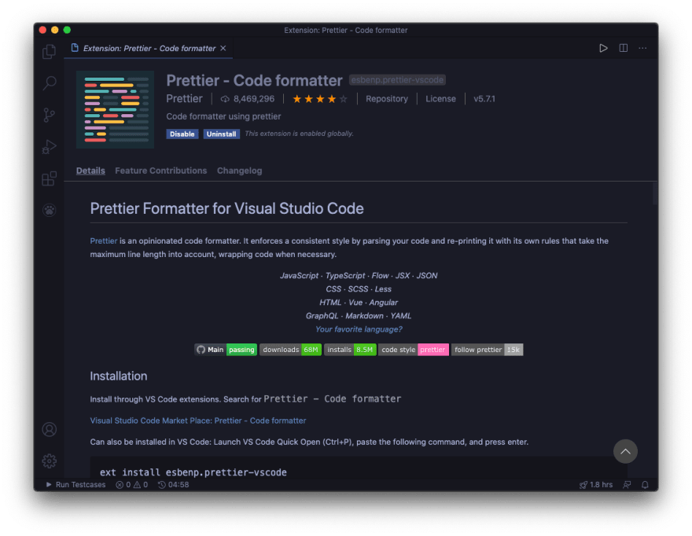Click the esbenp.prettier-vscode identifier badge
Image resolution: width=692 pixels, height=536 pixels.
click(397, 80)
